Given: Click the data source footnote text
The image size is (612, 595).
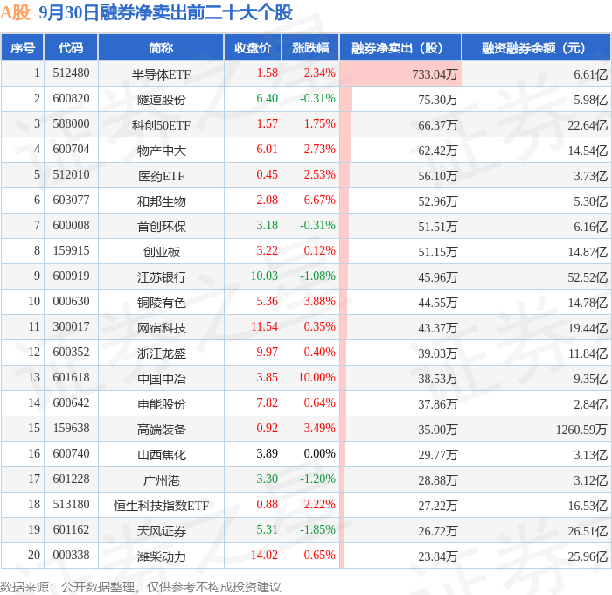Looking at the screenshot, I should [141, 587].
